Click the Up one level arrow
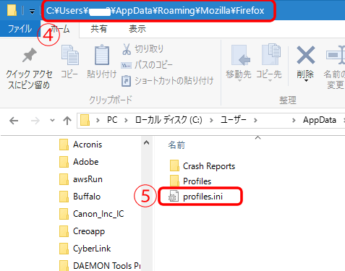This screenshot has height=271, width=345. (67, 121)
